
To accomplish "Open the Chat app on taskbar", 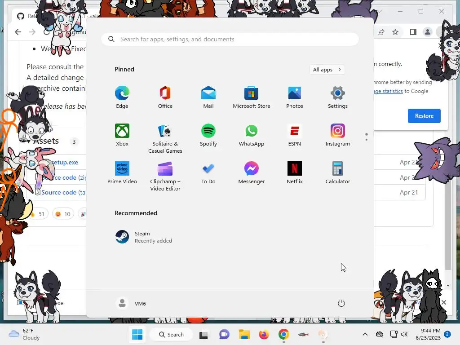I will click(224, 334).
